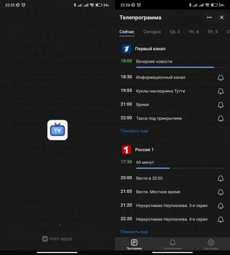
Task: Tap the 22:20 time label
Action: click(126, 219)
